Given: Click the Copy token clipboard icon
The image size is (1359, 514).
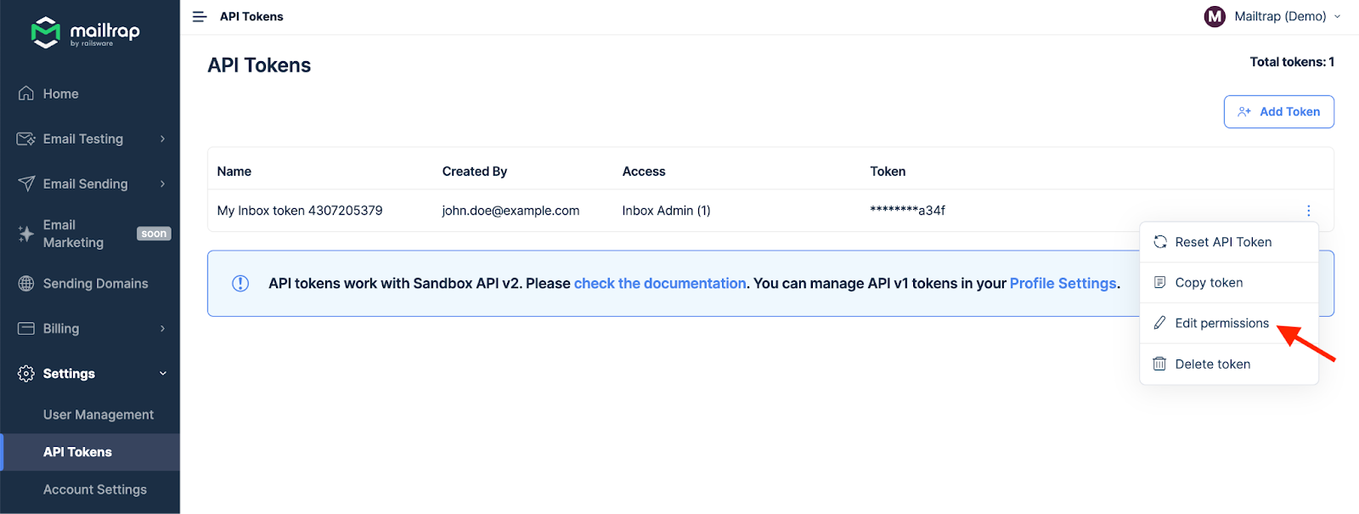Looking at the screenshot, I should pyautogui.click(x=1159, y=282).
